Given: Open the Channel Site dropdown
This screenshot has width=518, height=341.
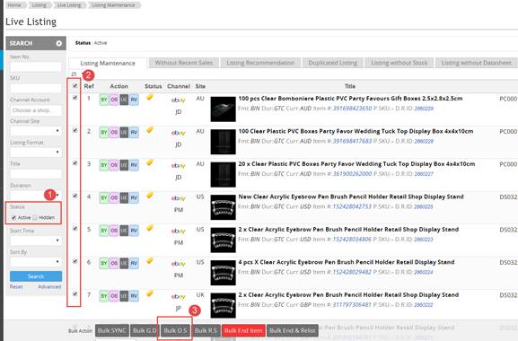Looking at the screenshot, I should pyautogui.click(x=36, y=131).
